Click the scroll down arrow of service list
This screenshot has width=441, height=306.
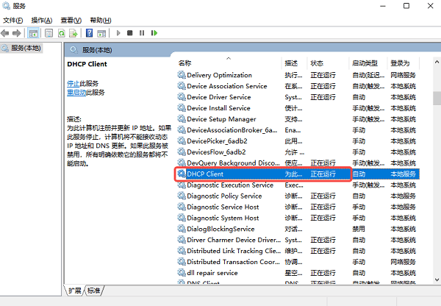[x=436, y=280]
